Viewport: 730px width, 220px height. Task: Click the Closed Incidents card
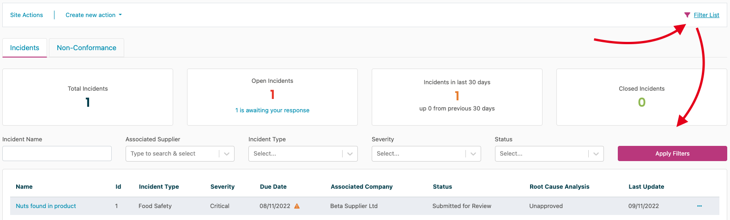[x=641, y=97]
